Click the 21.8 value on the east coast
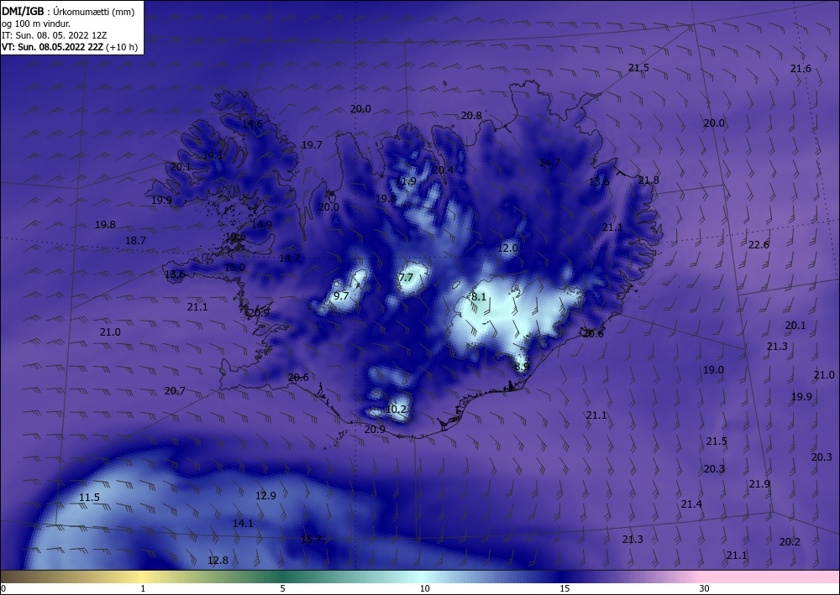This screenshot has width=840, height=595. tap(648, 180)
